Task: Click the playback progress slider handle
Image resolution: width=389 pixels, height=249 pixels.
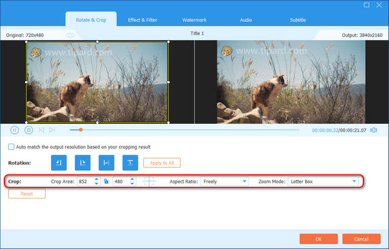Action: click(x=81, y=130)
